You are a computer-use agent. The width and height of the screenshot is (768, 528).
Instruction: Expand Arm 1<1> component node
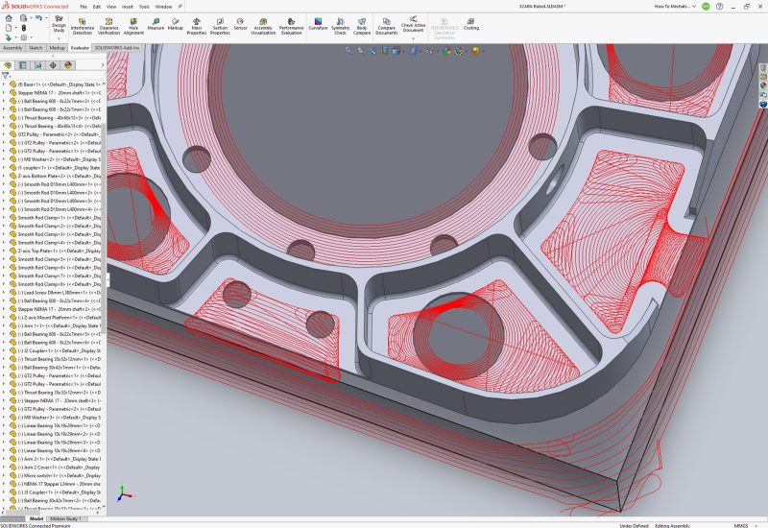(4, 325)
